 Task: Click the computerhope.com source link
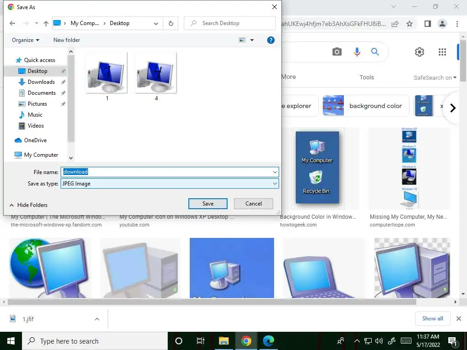point(392,225)
